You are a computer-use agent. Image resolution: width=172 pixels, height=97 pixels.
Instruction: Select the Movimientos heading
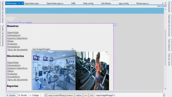click(15, 56)
